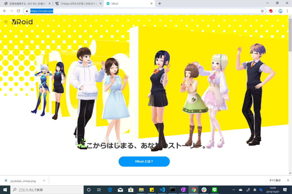The image size is (292, 194).
Task: Open the VRoid hamburger menu
Action: (6, 22)
